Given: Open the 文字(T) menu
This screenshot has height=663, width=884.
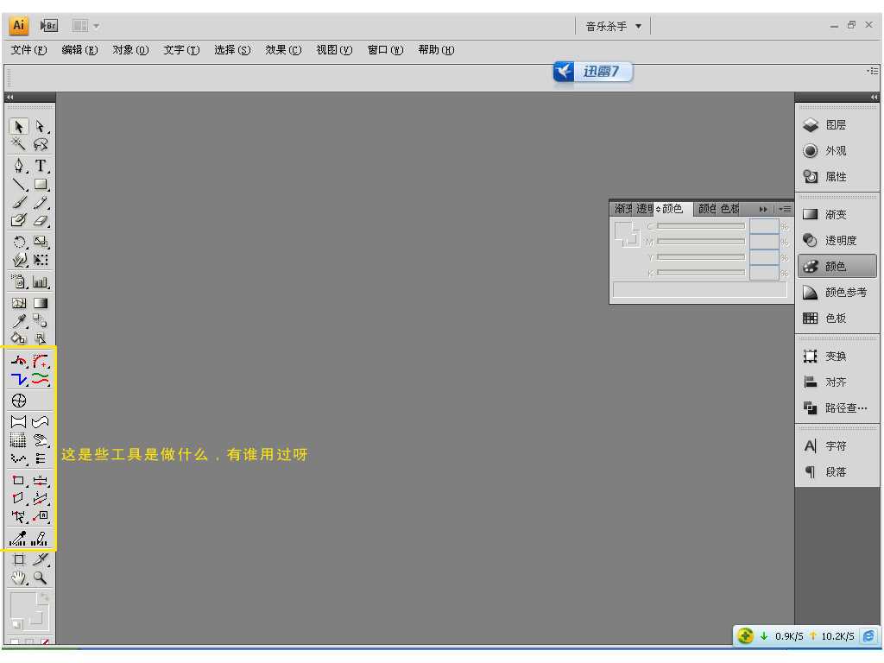Looking at the screenshot, I should click(181, 49).
